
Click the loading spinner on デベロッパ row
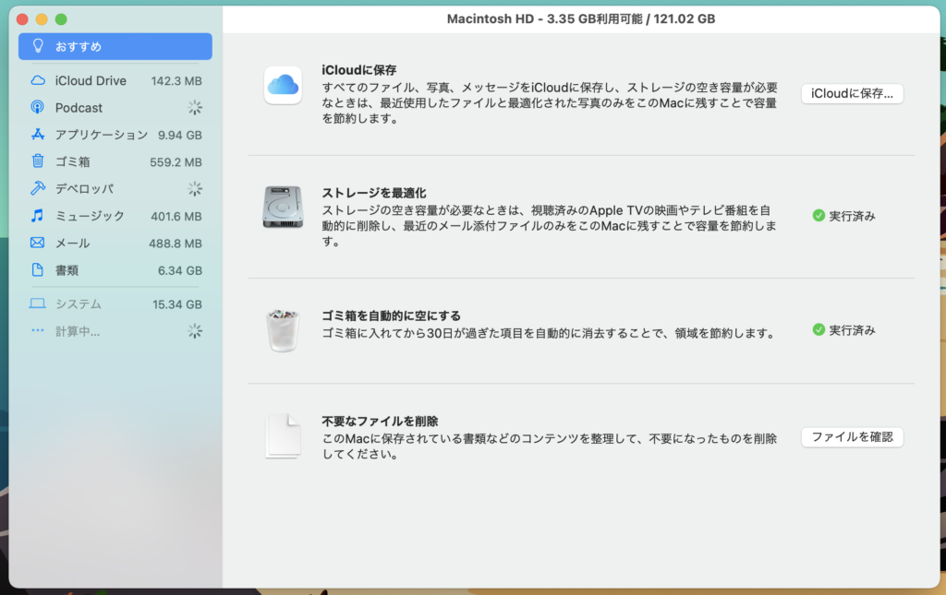194,189
